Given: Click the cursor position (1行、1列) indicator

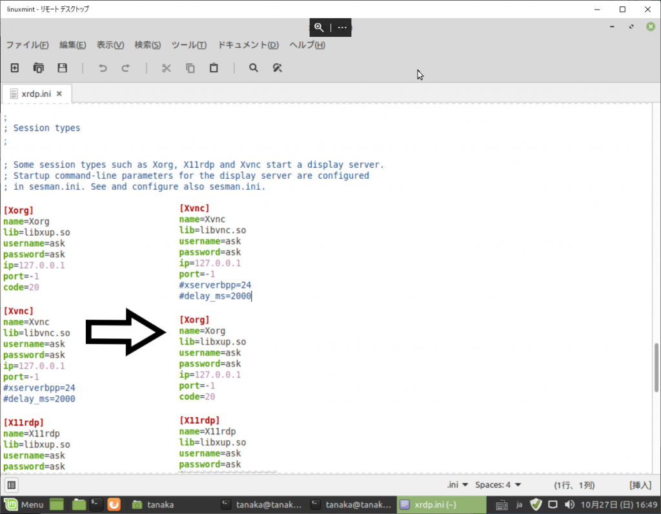Looking at the screenshot, I should pos(574,486).
